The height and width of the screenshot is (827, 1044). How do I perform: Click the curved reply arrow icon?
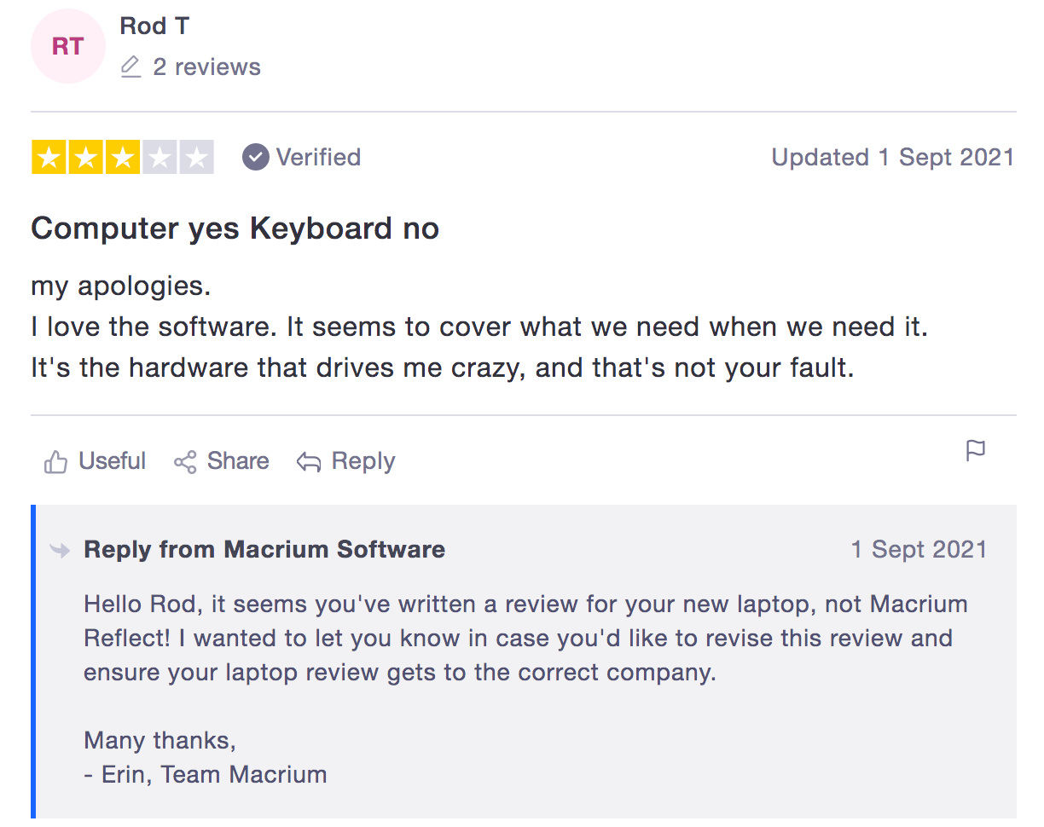pos(308,462)
